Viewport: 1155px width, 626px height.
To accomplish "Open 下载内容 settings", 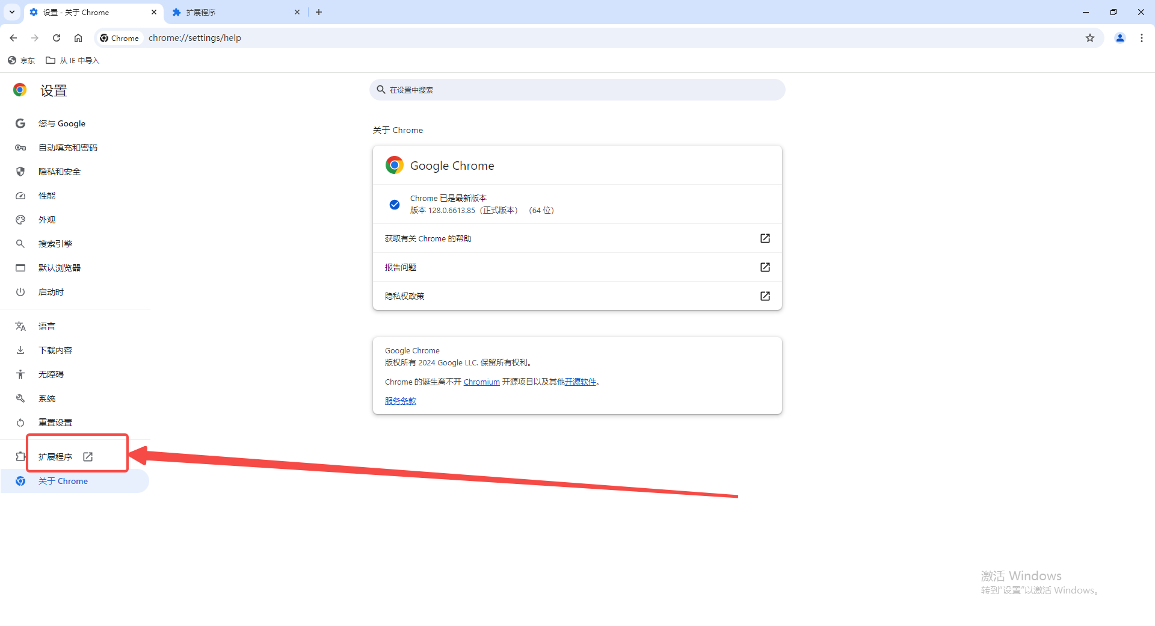I will (75, 350).
